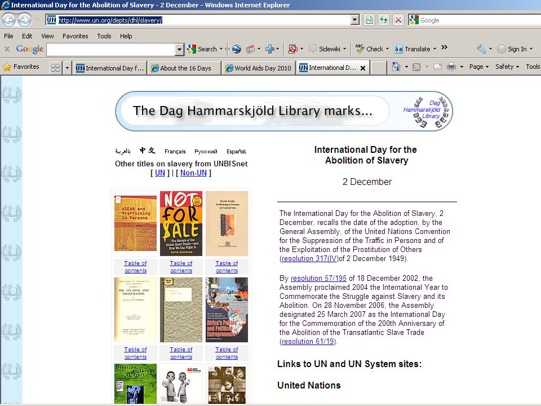The image size is (541, 406).
Task: Click ASEAN and Trafficking in Persons cover
Action: coord(135,223)
